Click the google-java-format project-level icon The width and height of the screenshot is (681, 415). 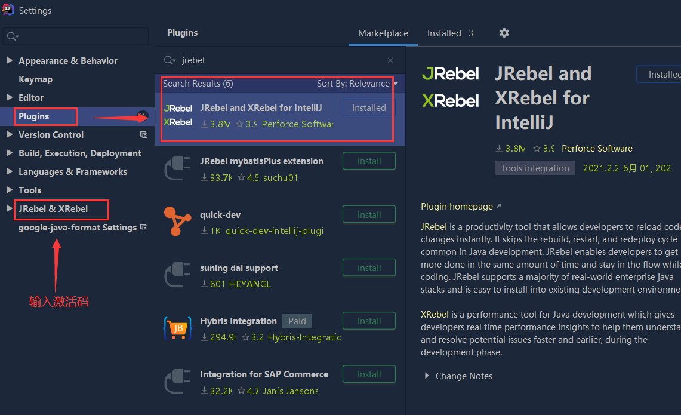pyautogui.click(x=144, y=228)
